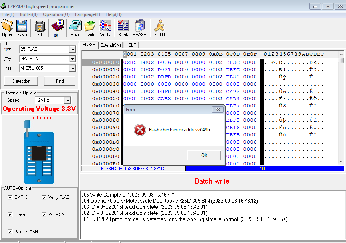Click log entry 005:Write Complete!
Image resolution: width=346 pixels, height=243 pixels.
point(128,195)
